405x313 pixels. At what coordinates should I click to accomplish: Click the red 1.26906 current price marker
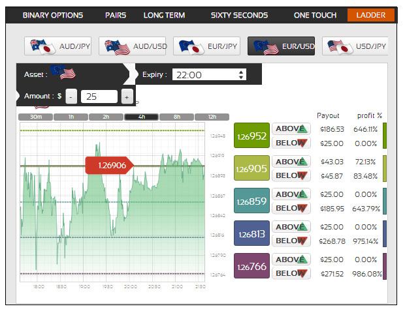tap(110, 165)
